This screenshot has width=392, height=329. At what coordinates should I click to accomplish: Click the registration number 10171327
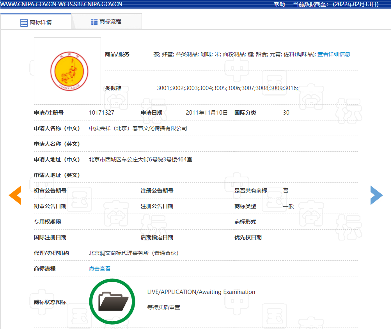click(101, 113)
